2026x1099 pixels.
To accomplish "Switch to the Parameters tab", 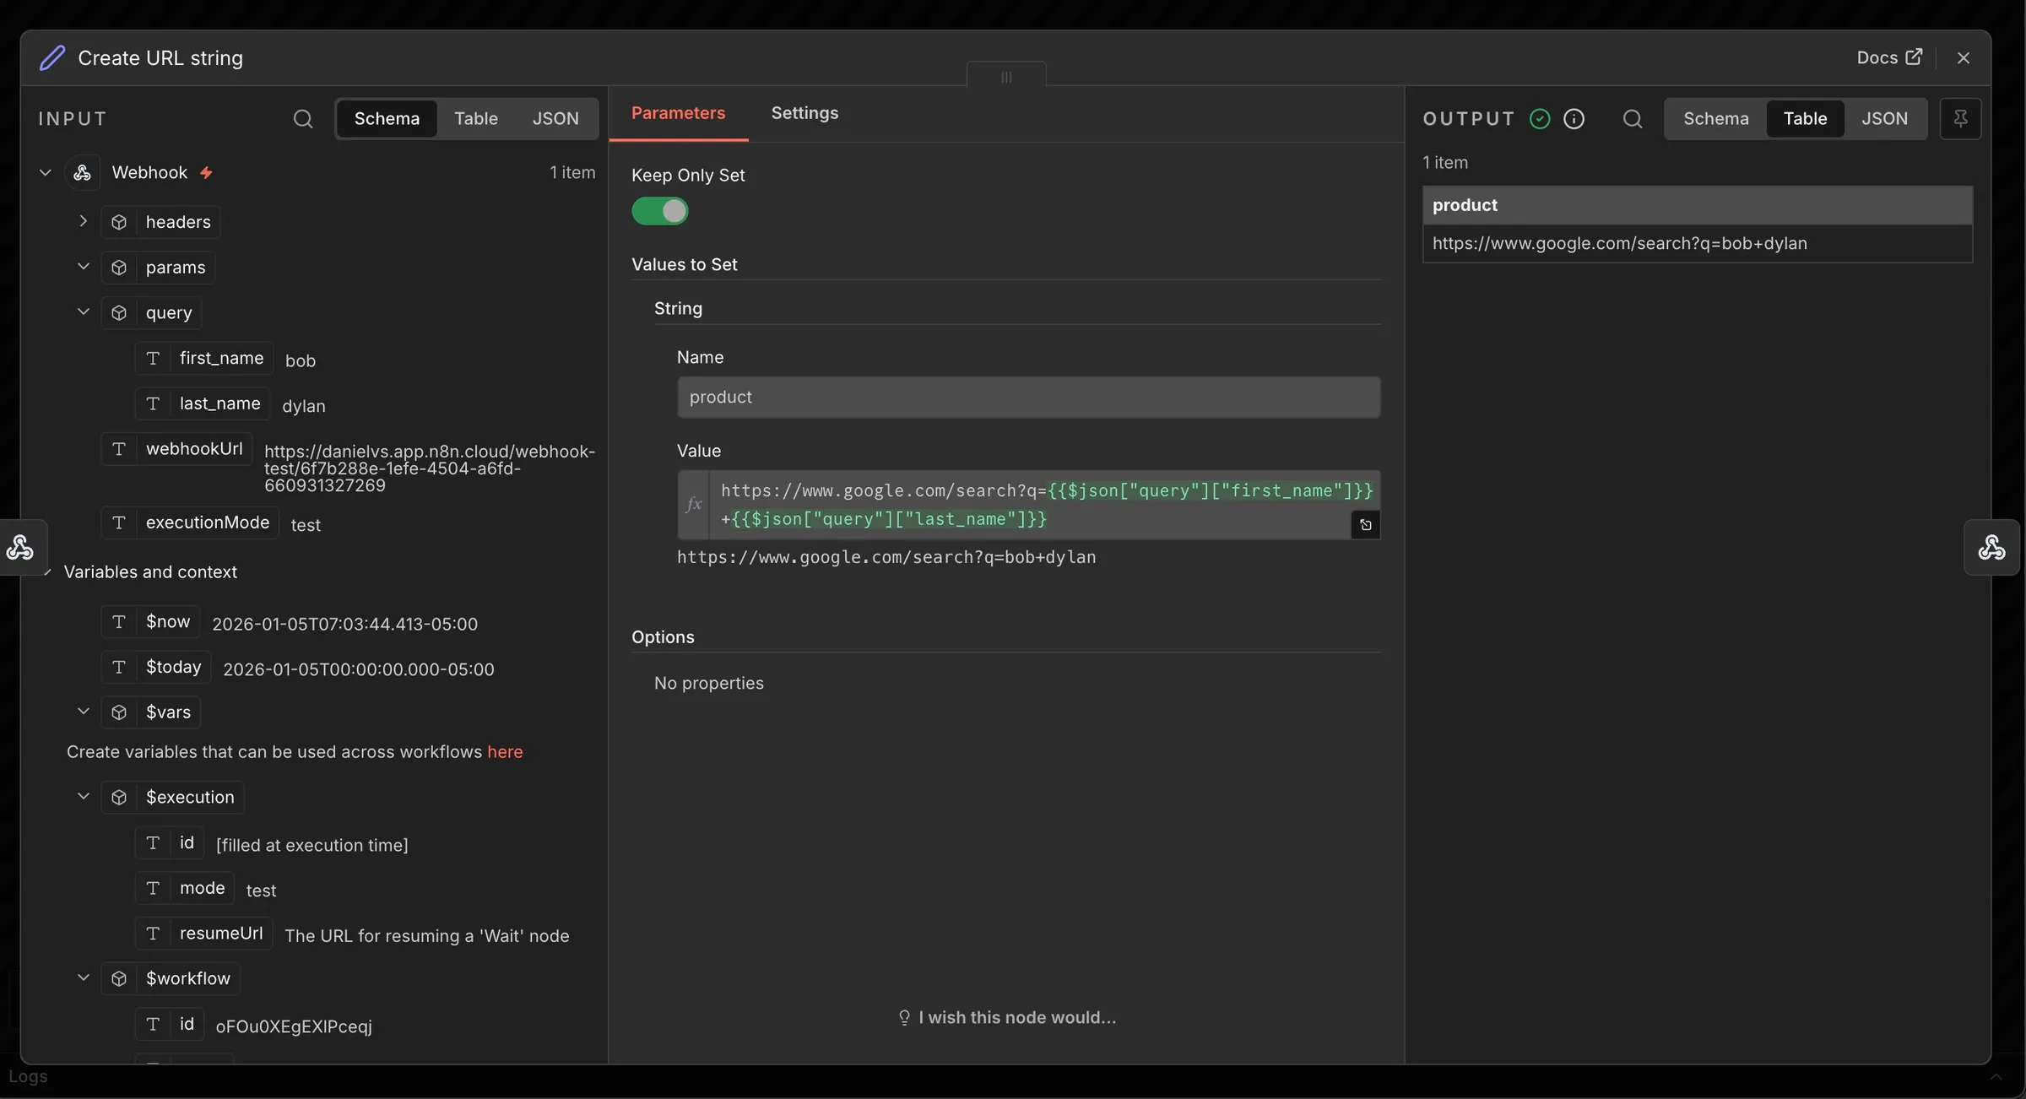I will point(678,113).
